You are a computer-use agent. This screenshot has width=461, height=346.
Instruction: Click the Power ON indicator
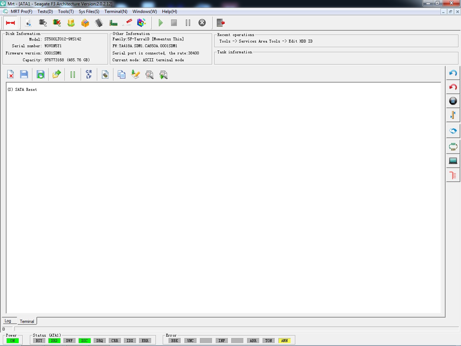13,341
